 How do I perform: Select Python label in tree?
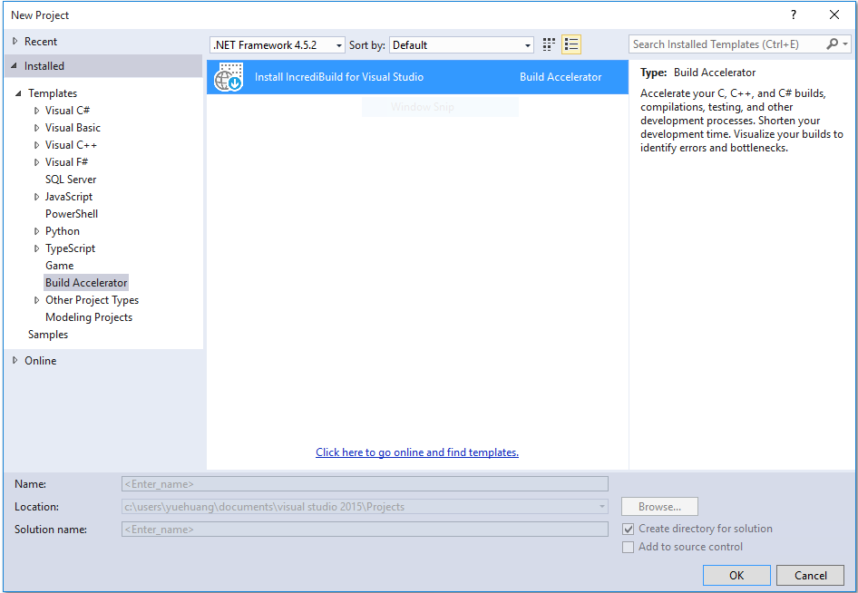tap(63, 231)
